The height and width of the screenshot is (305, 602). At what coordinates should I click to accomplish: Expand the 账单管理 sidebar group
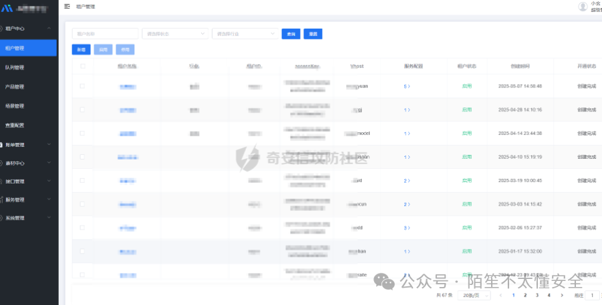[27, 145]
